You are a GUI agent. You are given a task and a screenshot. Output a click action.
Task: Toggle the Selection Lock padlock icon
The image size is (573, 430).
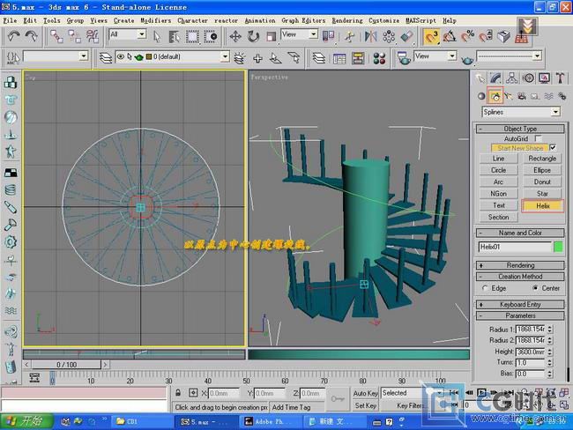[178, 393]
